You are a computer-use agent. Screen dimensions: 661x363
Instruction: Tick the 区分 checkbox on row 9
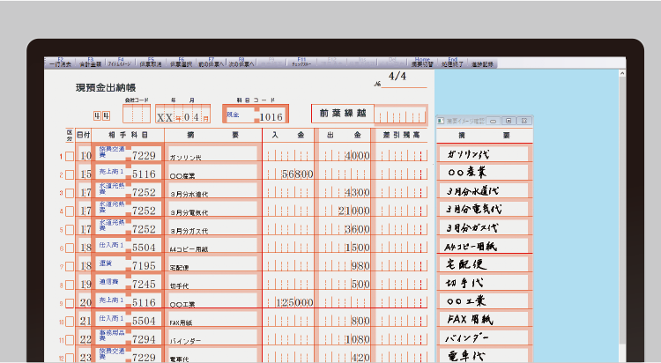click(70, 303)
